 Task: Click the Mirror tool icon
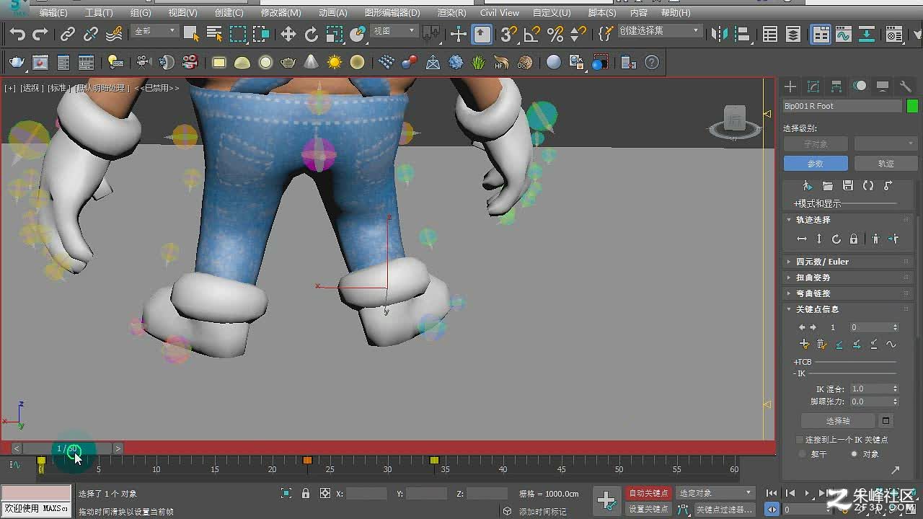720,34
